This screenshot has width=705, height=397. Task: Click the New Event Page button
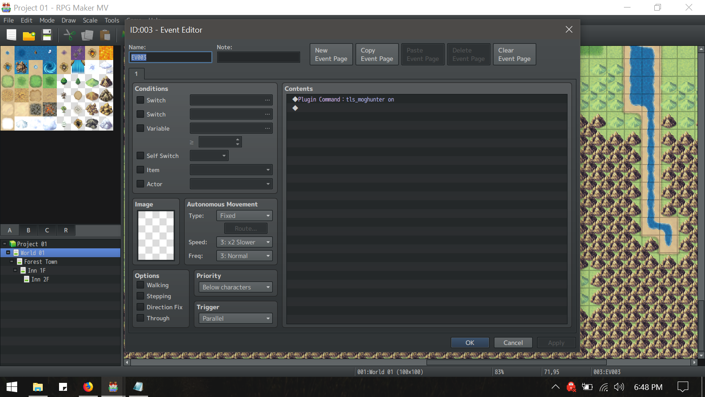[x=331, y=54]
